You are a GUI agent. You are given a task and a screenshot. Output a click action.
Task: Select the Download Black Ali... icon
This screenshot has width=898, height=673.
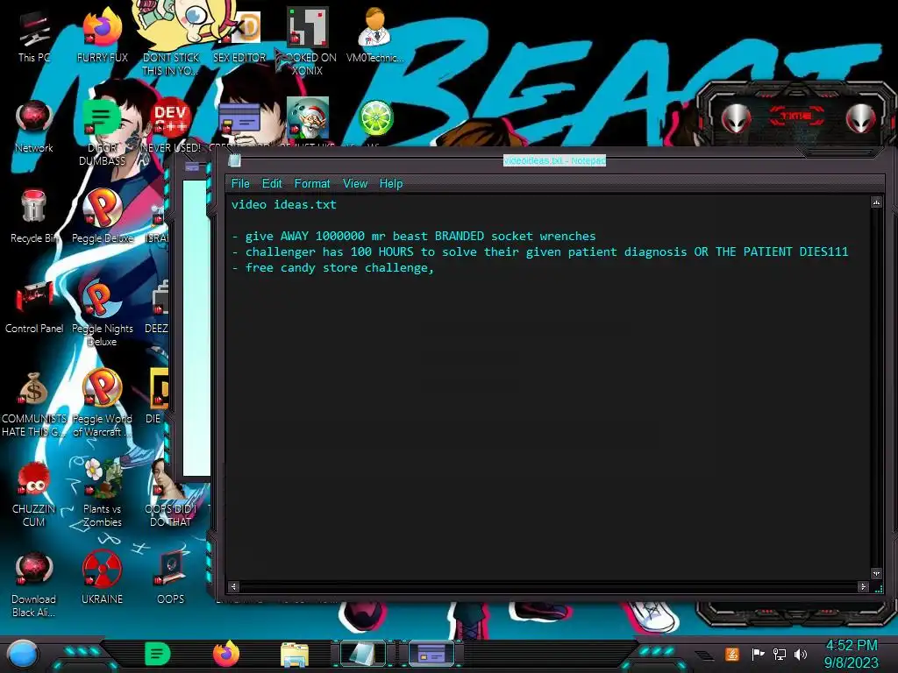click(34, 584)
